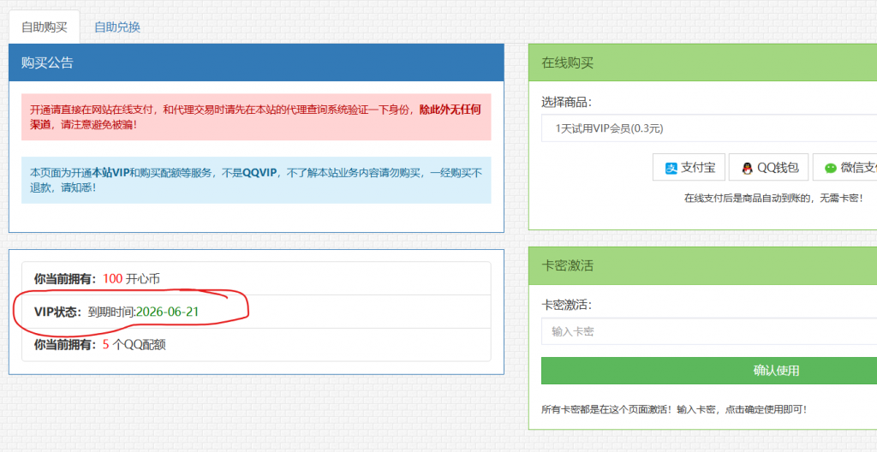Click the 所有卡密 activation instructions text
This screenshot has height=452, width=877.
pyautogui.click(x=674, y=409)
